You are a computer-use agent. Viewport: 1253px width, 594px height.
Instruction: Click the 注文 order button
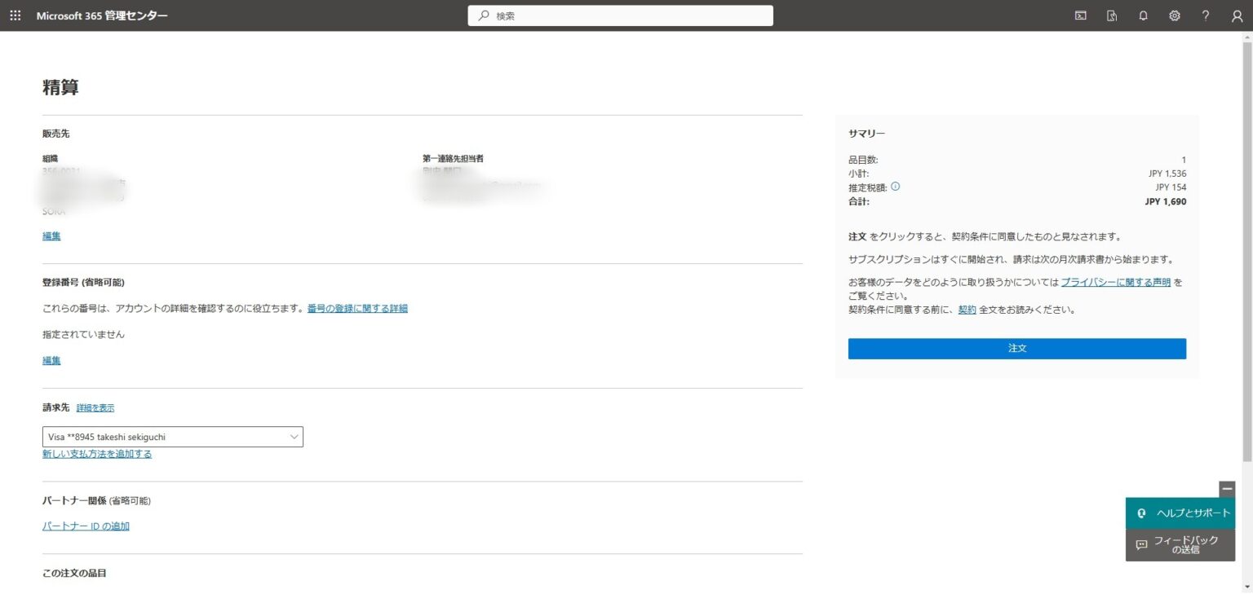pyautogui.click(x=1016, y=349)
